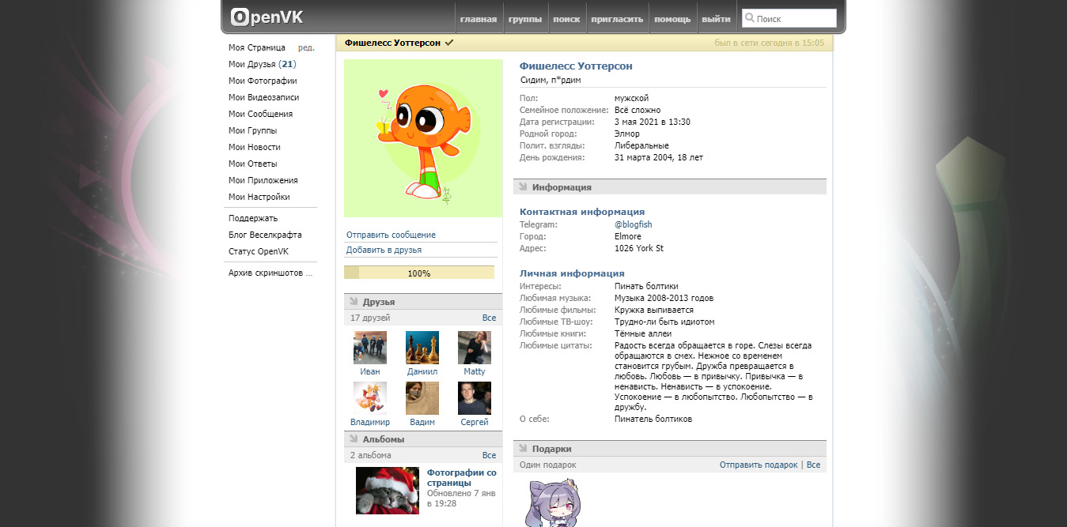Click Все link in Друзья section
1067x527 pixels.
(x=489, y=318)
